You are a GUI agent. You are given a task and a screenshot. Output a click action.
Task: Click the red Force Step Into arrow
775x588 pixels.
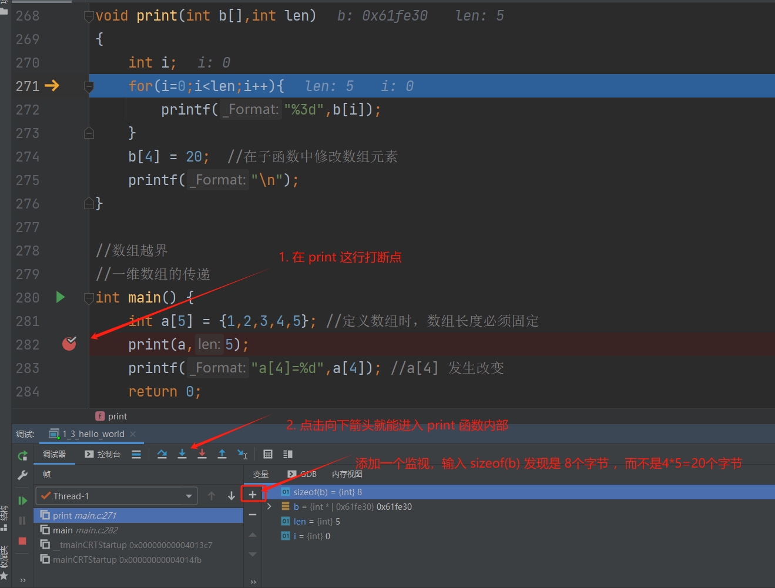[x=202, y=454]
